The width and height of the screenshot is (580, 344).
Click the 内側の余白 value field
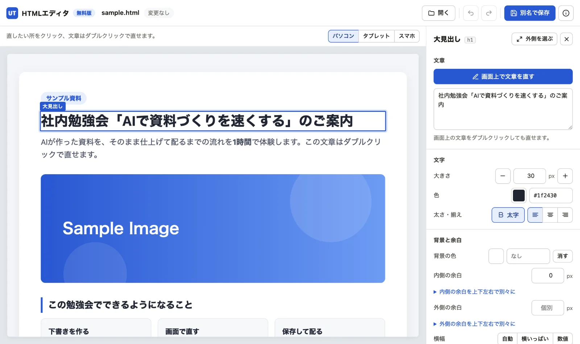[548, 276]
